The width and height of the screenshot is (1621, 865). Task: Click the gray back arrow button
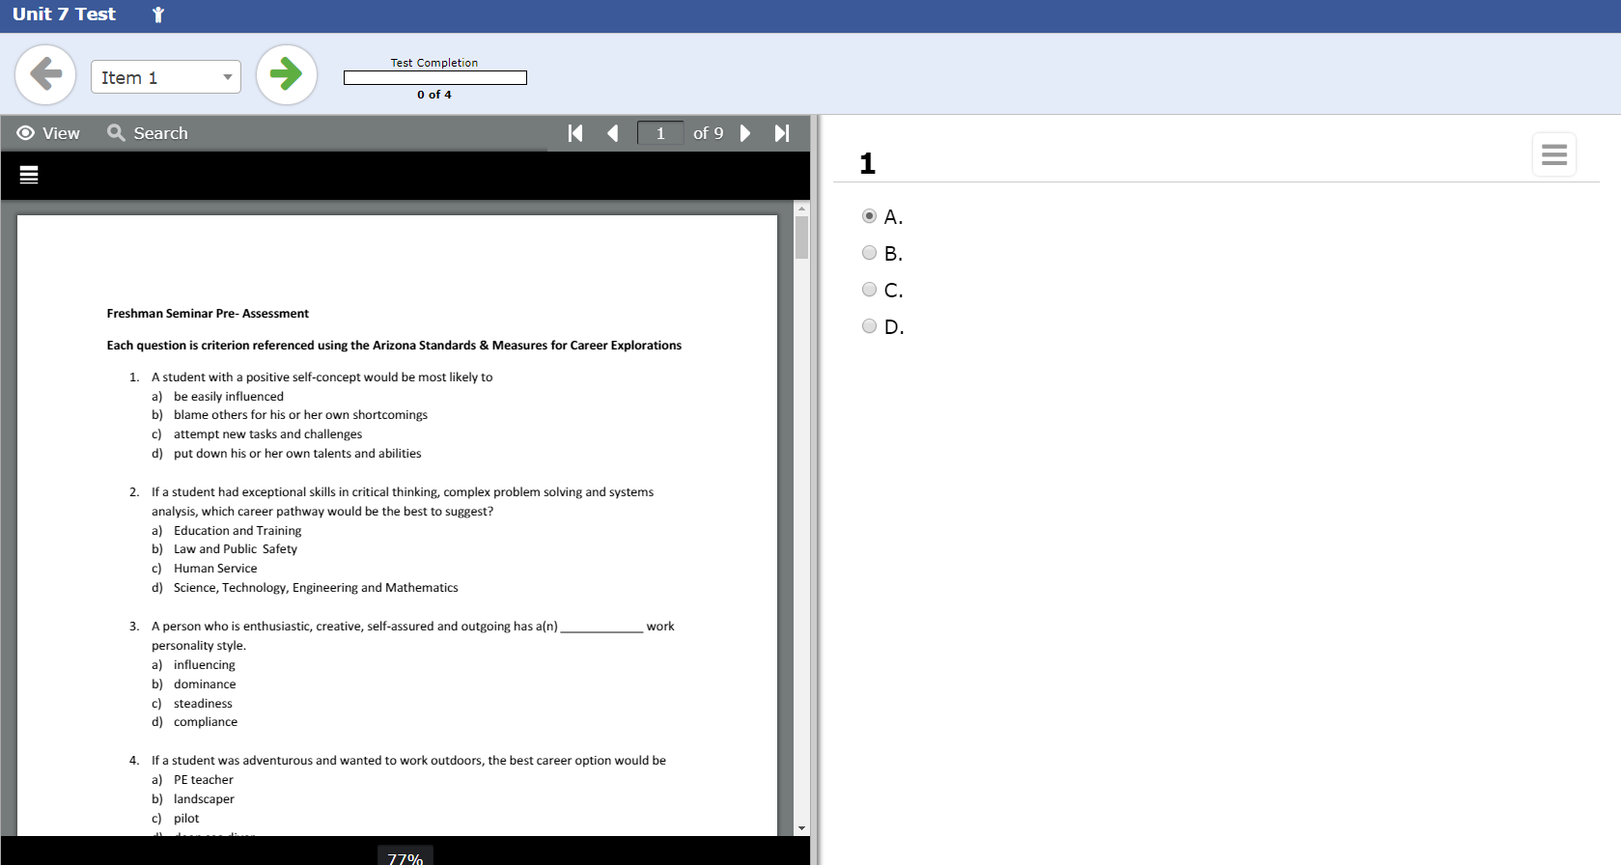[x=45, y=74]
